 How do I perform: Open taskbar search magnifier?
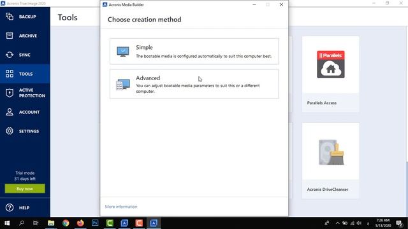pyautogui.click(x=22, y=223)
